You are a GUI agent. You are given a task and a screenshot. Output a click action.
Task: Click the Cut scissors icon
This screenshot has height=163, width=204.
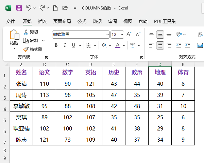click(x=26, y=32)
